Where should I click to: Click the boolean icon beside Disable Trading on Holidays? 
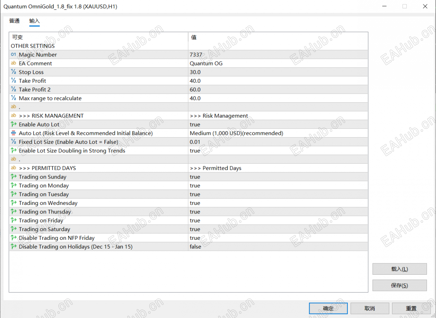coord(13,247)
